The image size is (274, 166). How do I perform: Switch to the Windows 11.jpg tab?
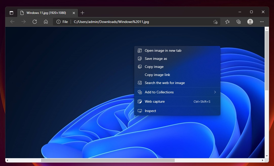click(46, 13)
